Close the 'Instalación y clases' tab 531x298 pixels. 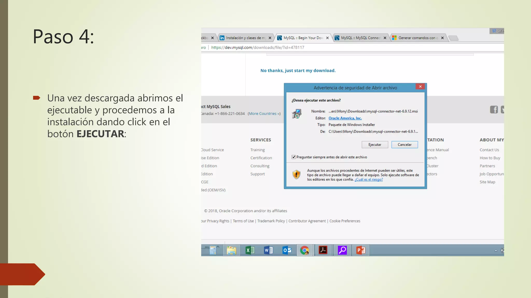tap(270, 38)
